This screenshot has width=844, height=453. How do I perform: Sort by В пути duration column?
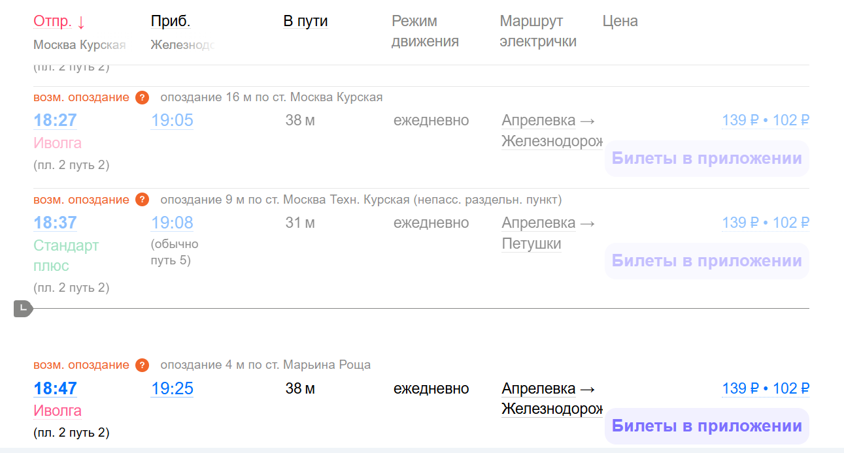tap(305, 22)
